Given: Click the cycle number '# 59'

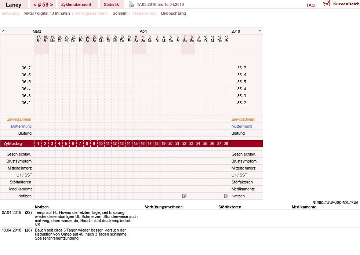Looking at the screenshot, I should pos(43,5).
